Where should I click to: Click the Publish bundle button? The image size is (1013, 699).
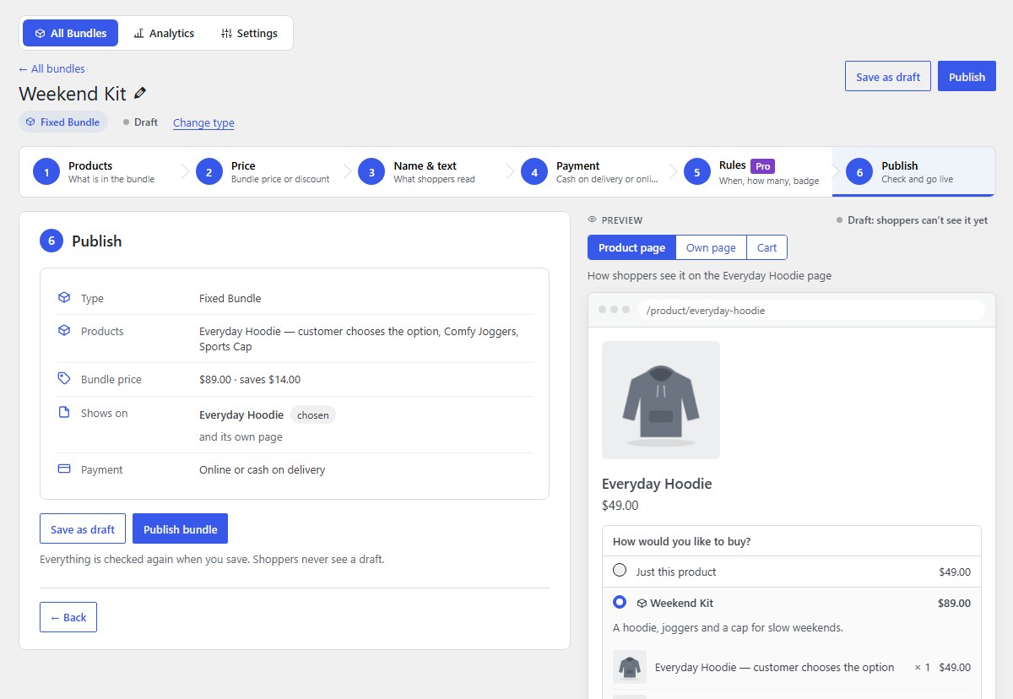[180, 528]
